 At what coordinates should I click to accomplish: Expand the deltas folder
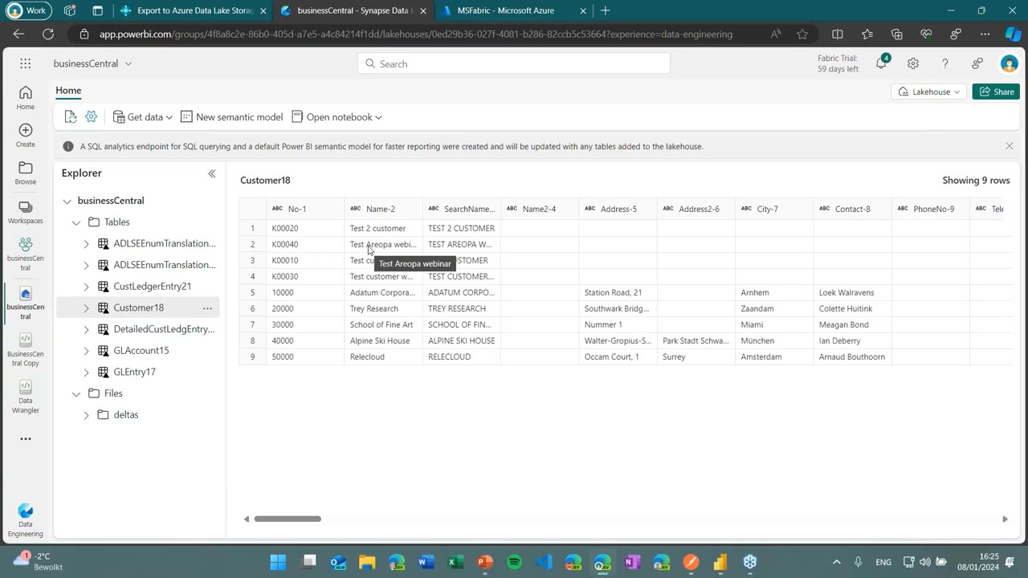click(86, 415)
